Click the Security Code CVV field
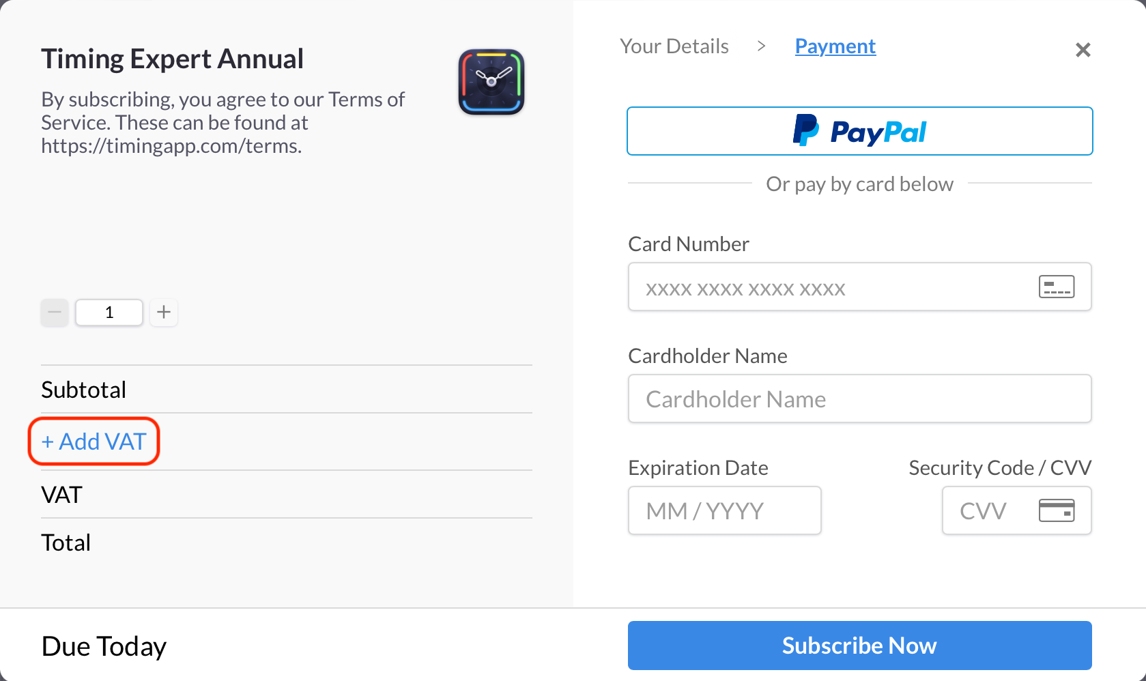Image resolution: width=1146 pixels, height=681 pixels. click(x=990, y=510)
